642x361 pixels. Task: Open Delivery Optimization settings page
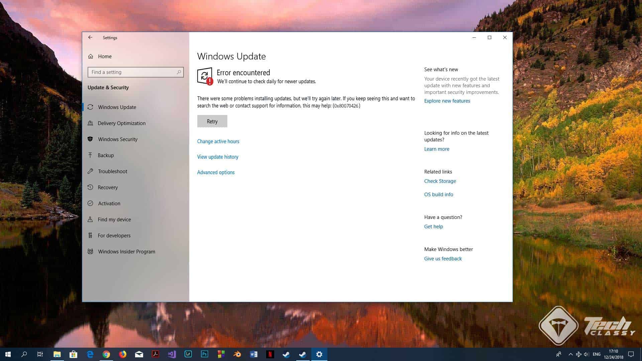pyautogui.click(x=121, y=123)
